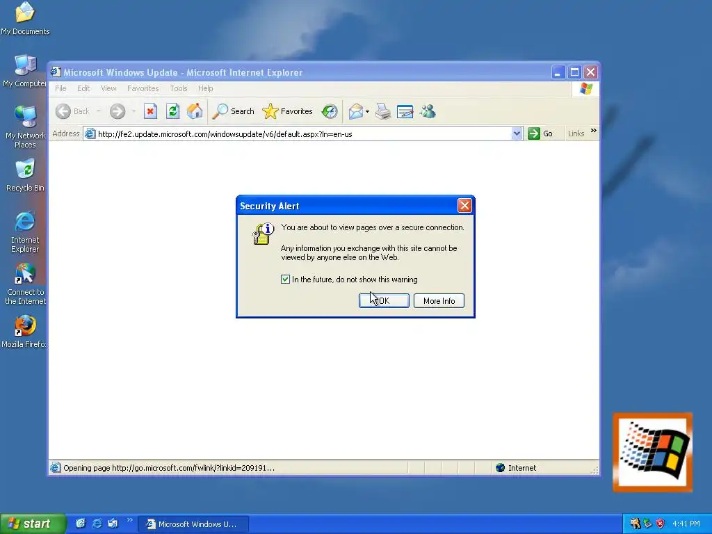Open the History toolbar icon
This screenshot has width=712, height=534.
click(330, 111)
